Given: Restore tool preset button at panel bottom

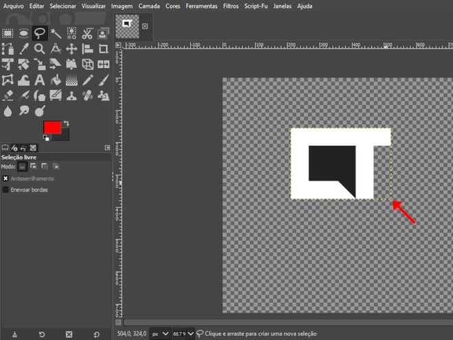Looking at the screenshot, I should (x=42, y=335).
